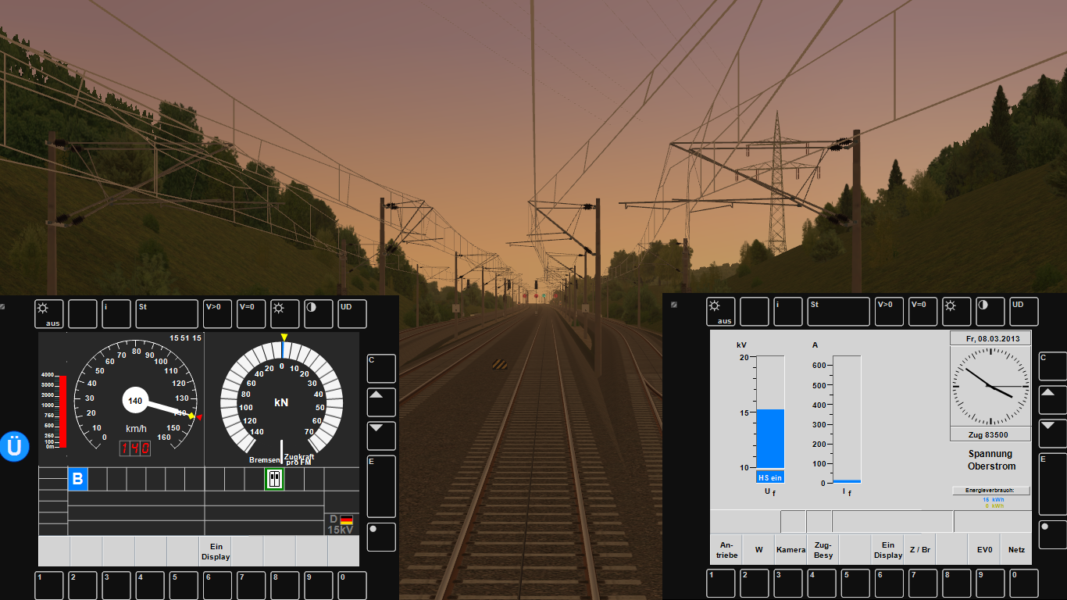Open the Kamera softkey
This screenshot has width=1067, height=600.
(790, 550)
